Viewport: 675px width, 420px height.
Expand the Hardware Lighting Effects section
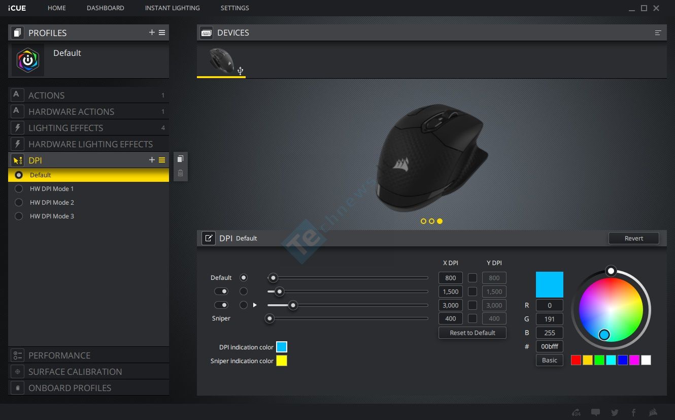pyautogui.click(x=88, y=144)
